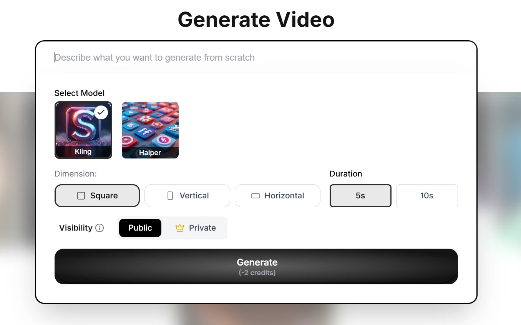Image resolution: width=521 pixels, height=325 pixels.
Task: Focus the video description prompt field
Action: [x=256, y=58]
